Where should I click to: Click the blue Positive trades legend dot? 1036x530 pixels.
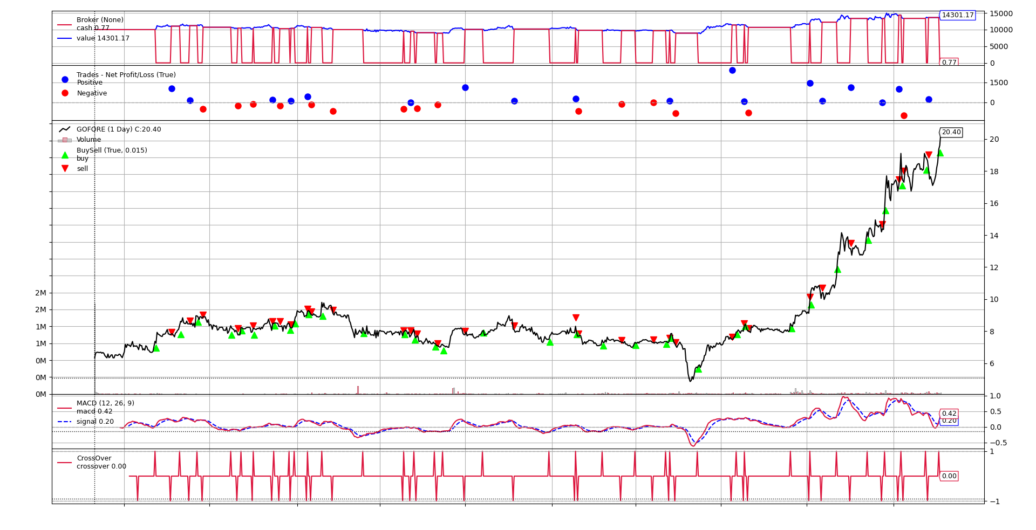65,79
